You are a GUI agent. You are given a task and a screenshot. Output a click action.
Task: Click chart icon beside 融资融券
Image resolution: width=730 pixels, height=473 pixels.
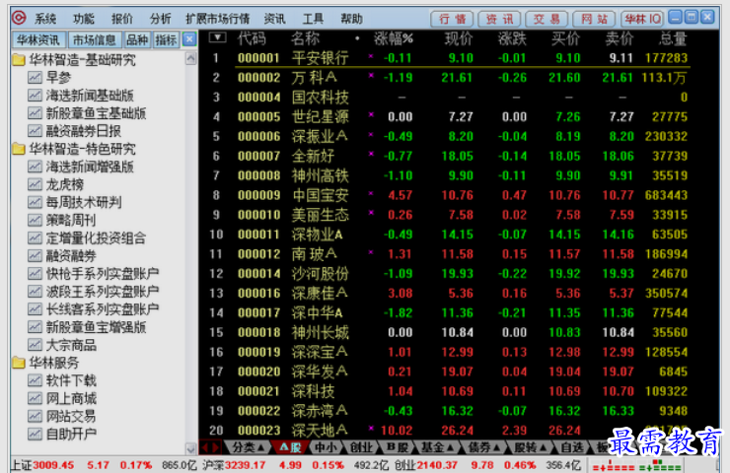35,256
